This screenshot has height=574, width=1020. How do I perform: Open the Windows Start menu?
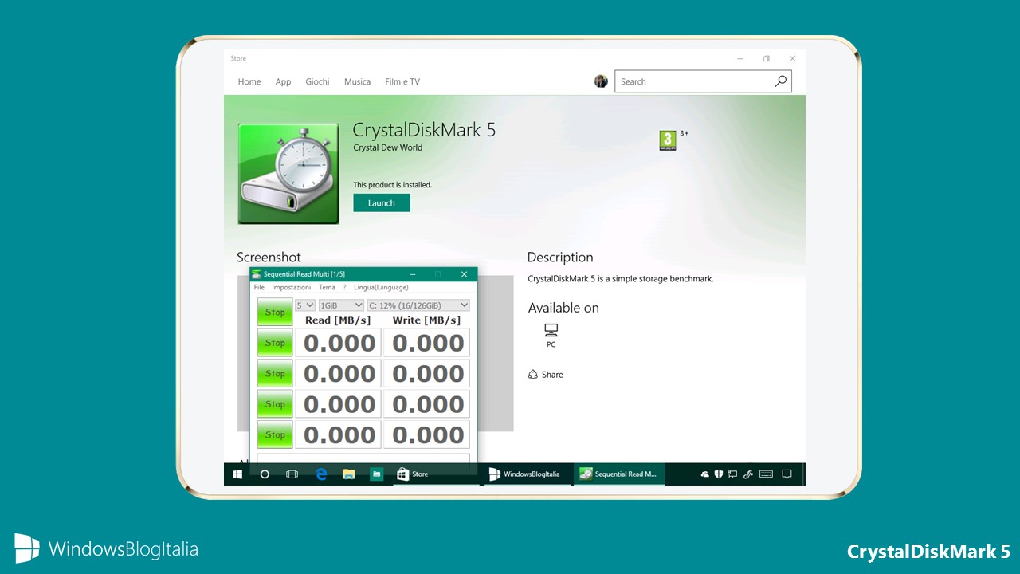(x=237, y=474)
